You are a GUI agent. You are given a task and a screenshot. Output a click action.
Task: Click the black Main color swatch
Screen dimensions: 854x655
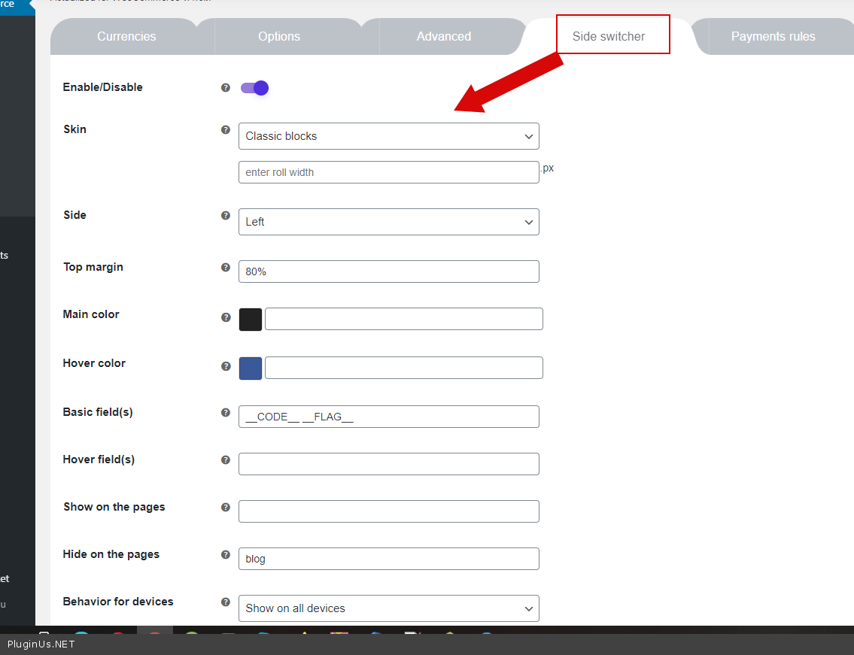click(251, 320)
